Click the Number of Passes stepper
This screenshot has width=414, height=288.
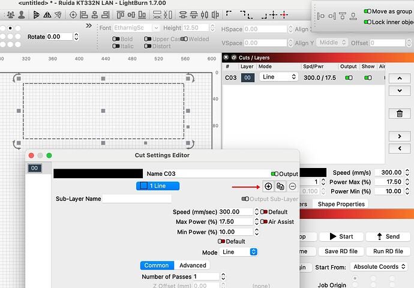(x=223, y=277)
